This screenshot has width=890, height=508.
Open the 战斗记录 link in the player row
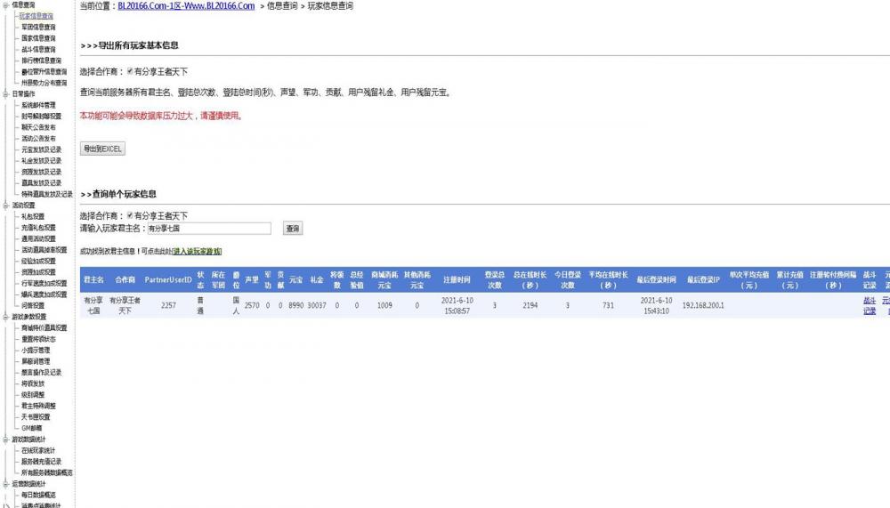(870, 306)
